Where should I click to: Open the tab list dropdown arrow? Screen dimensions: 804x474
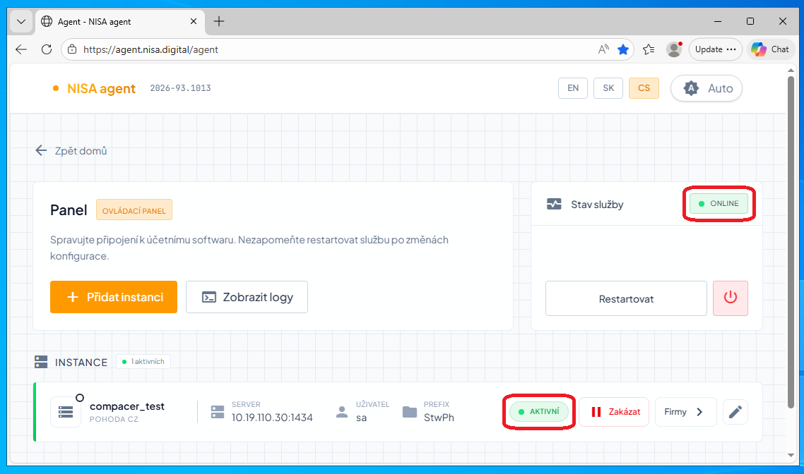[21, 21]
